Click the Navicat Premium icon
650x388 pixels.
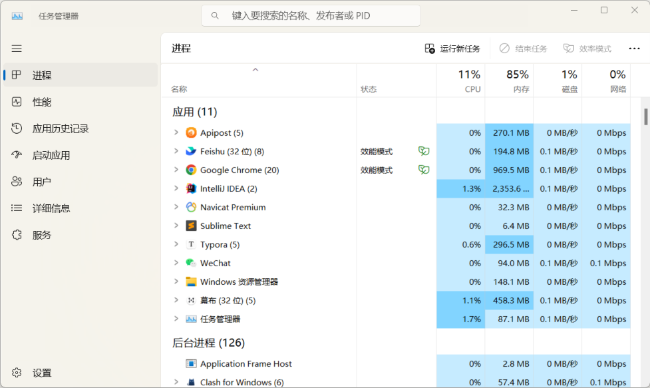pyautogui.click(x=191, y=207)
